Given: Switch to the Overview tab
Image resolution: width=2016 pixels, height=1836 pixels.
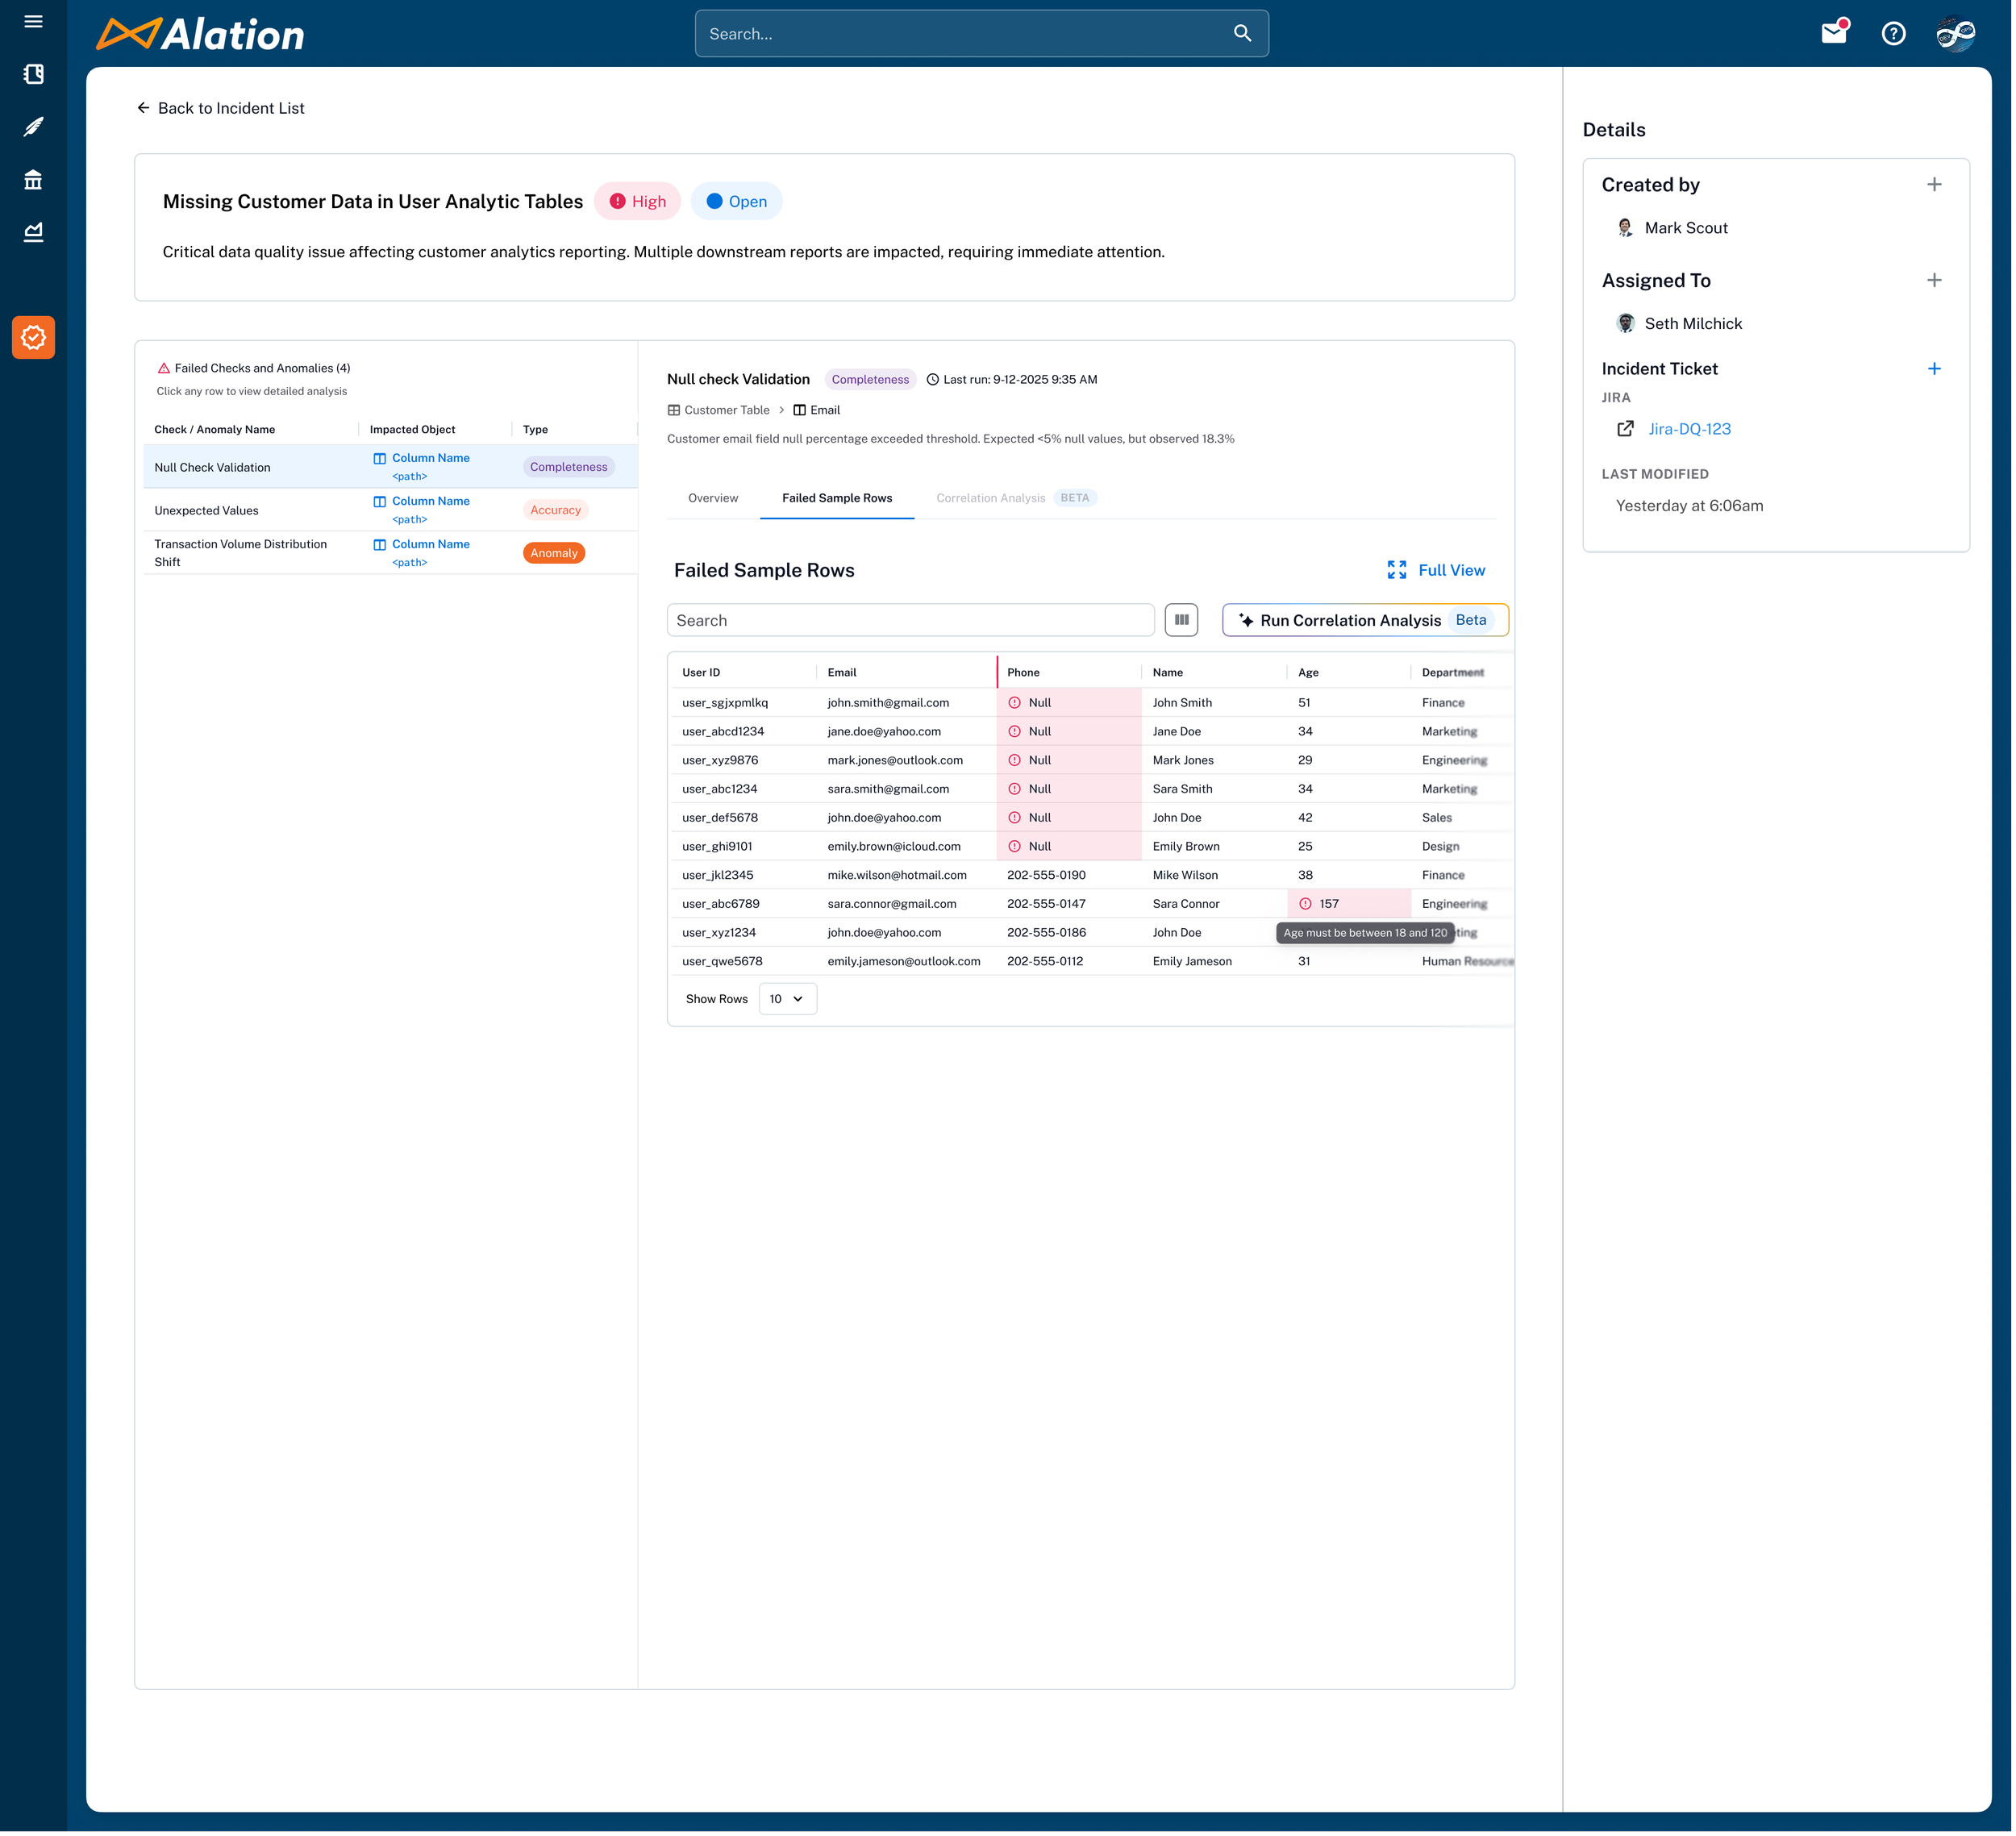Looking at the screenshot, I should pyautogui.click(x=713, y=498).
